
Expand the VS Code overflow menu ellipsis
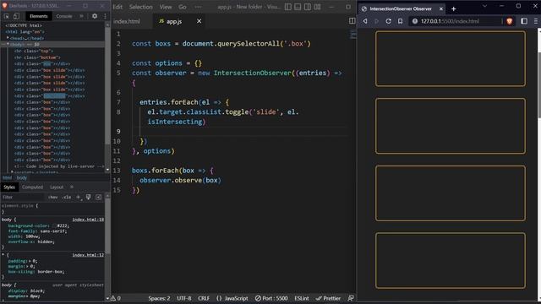tap(198, 7)
